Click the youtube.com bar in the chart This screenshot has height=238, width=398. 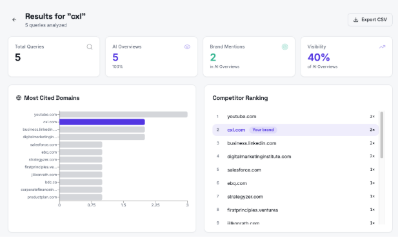124,114
